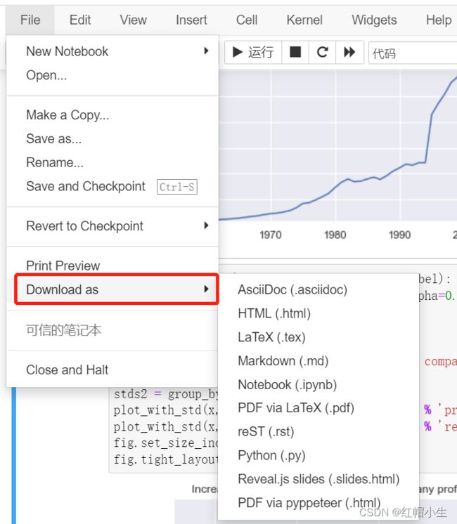Screen dimensions: 457x524
Task: Select the Download as menu entry
Action: coord(117,289)
